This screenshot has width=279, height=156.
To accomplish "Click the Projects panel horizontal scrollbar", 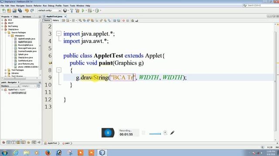I will pos(15,78).
